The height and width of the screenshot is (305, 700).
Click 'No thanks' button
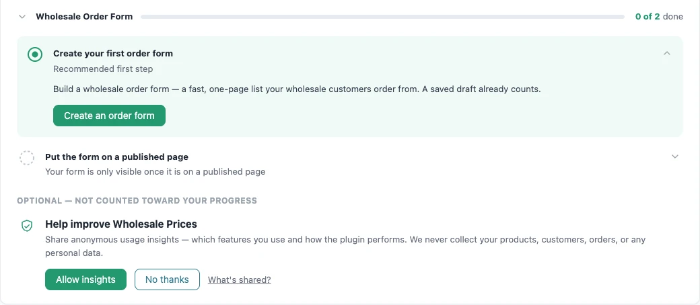click(x=167, y=279)
